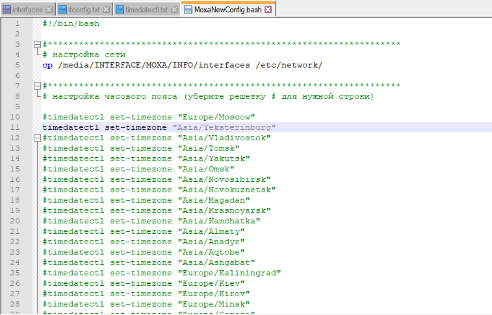Switch to the interfaces tab

coord(27,10)
